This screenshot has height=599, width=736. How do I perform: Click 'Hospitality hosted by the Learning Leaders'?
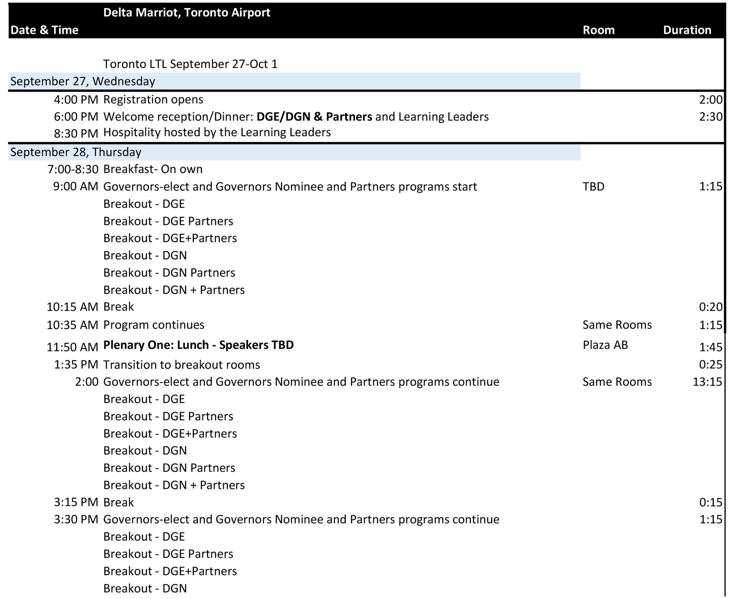click(x=217, y=132)
